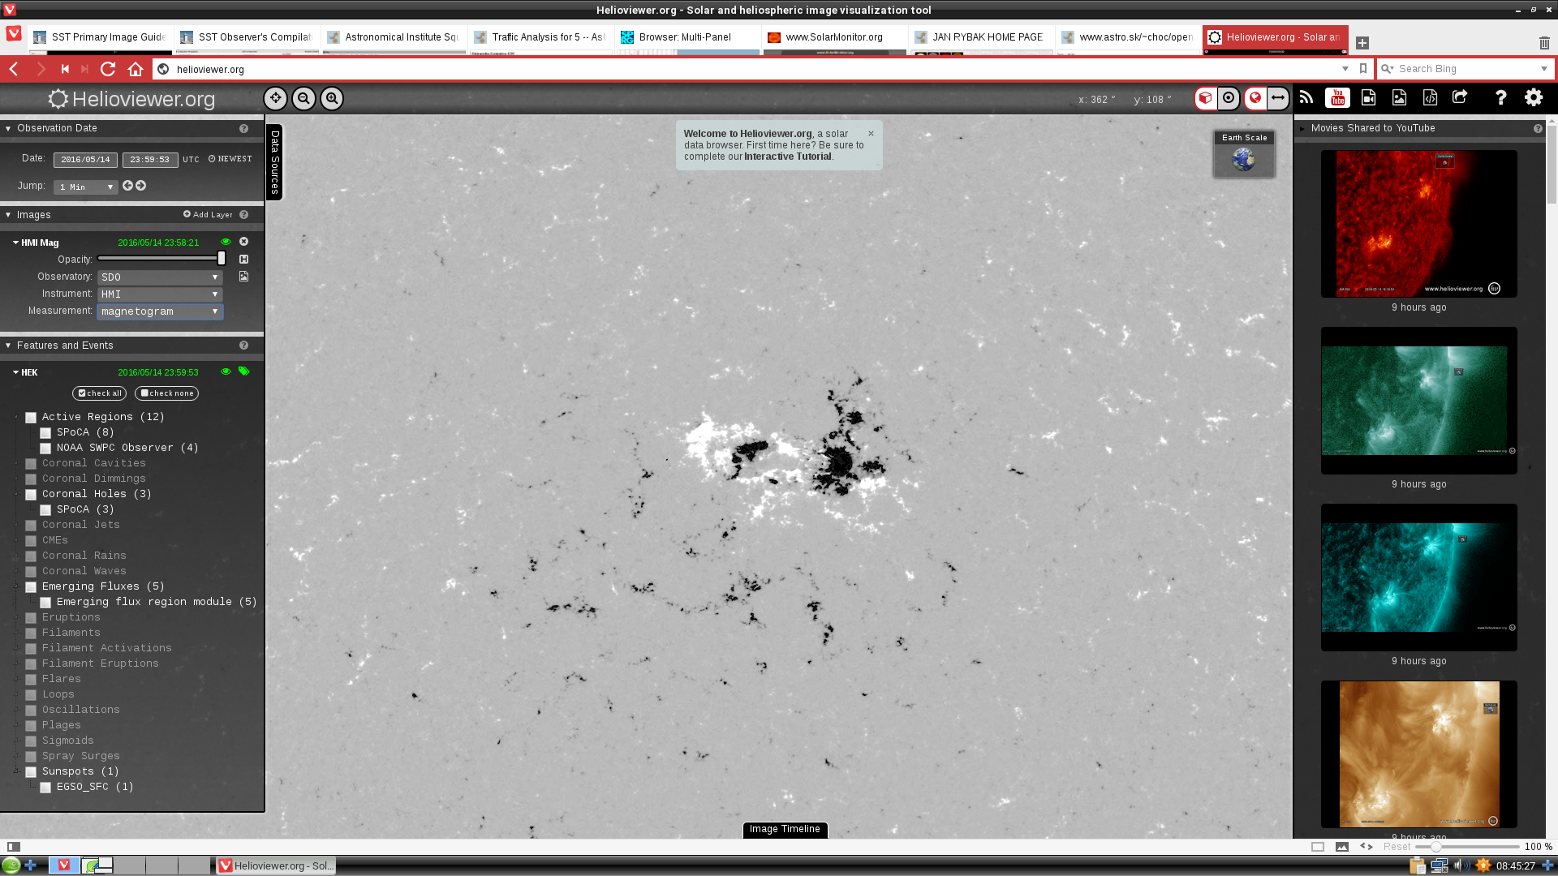Click the HMI Mag opacity slider handle
The image size is (1558, 876).
221,259
